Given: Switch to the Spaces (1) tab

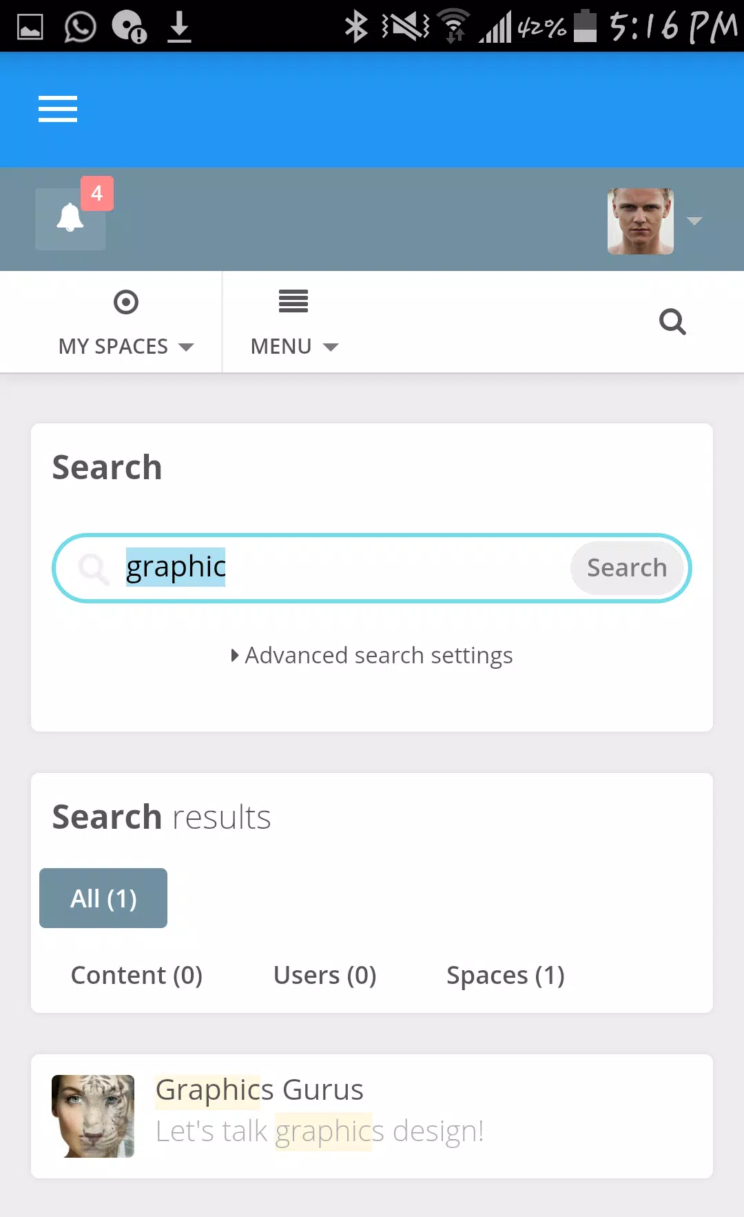Looking at the screenshot, I should [506, 975].
